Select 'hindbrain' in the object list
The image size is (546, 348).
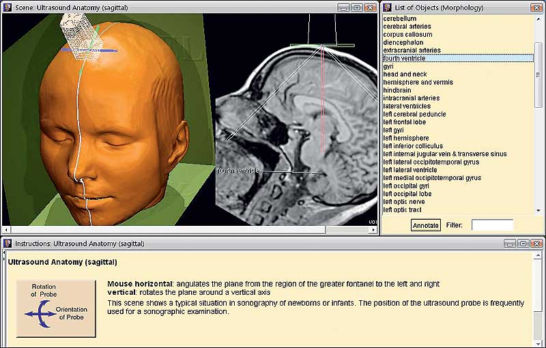click(397, 90)
